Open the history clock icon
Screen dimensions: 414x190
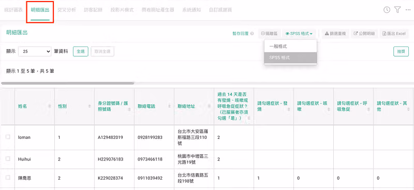pos(387,10)
